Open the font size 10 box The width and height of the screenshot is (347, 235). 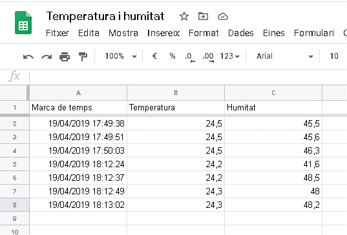click(334, 56)
